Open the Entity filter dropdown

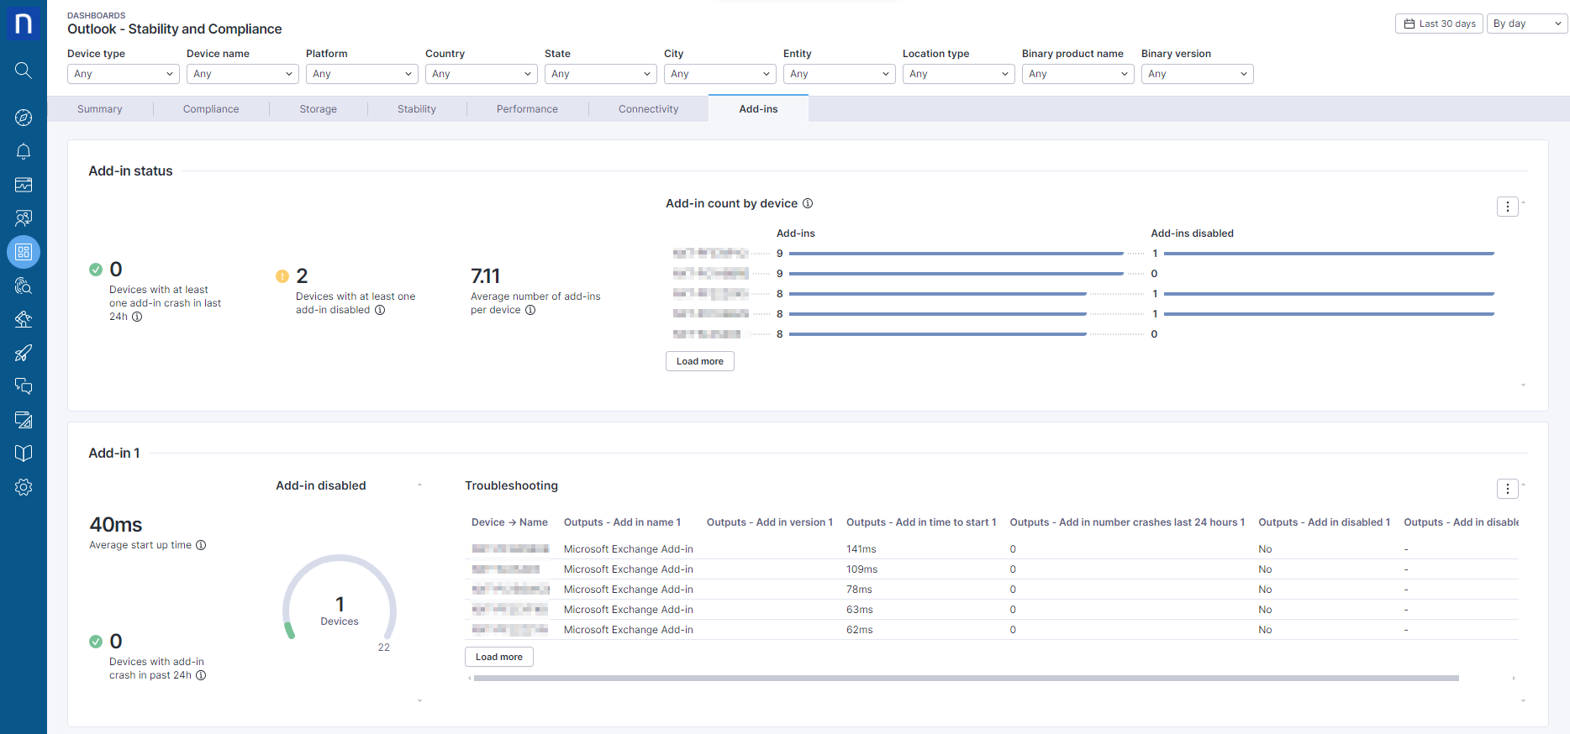pos(840,74)
